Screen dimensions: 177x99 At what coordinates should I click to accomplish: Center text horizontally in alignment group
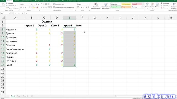(x=44, y=7)
